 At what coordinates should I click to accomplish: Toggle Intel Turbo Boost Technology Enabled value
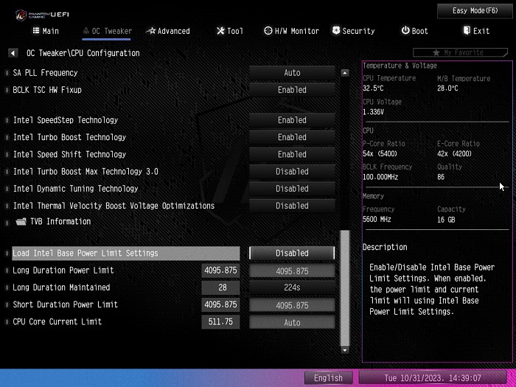point(292,137)
